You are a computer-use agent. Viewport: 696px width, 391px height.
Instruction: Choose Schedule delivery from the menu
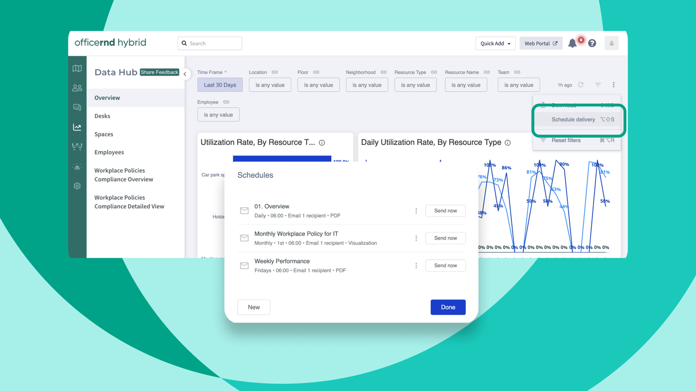point(577,119)
